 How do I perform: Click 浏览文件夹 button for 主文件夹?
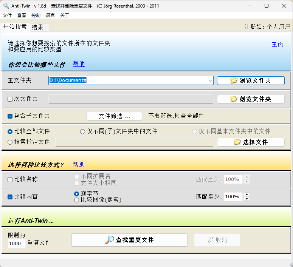point(251,81)
